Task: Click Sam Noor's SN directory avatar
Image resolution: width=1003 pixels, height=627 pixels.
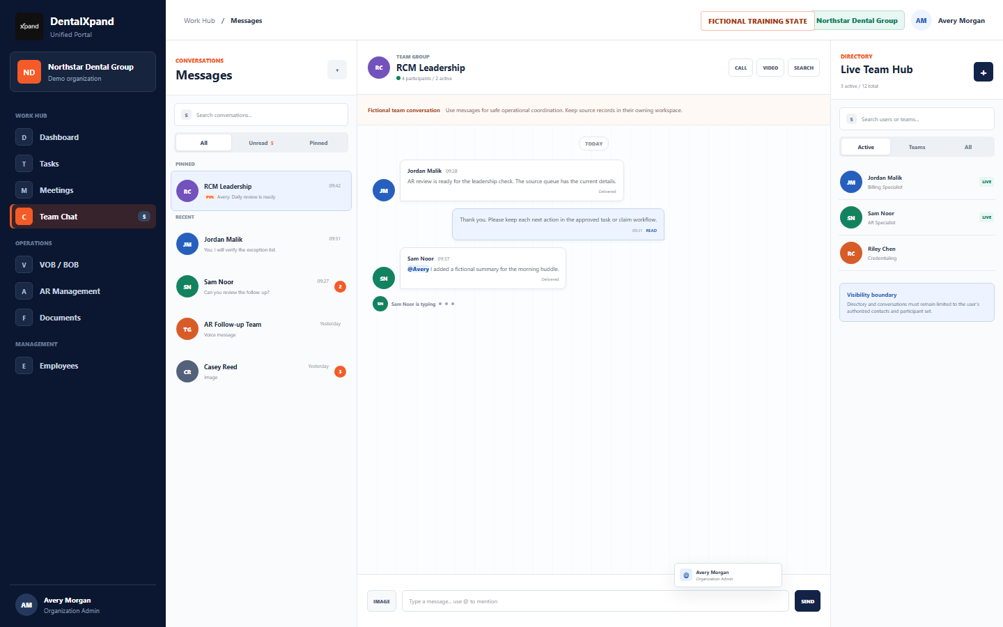Action: click(x=851, y=217)
